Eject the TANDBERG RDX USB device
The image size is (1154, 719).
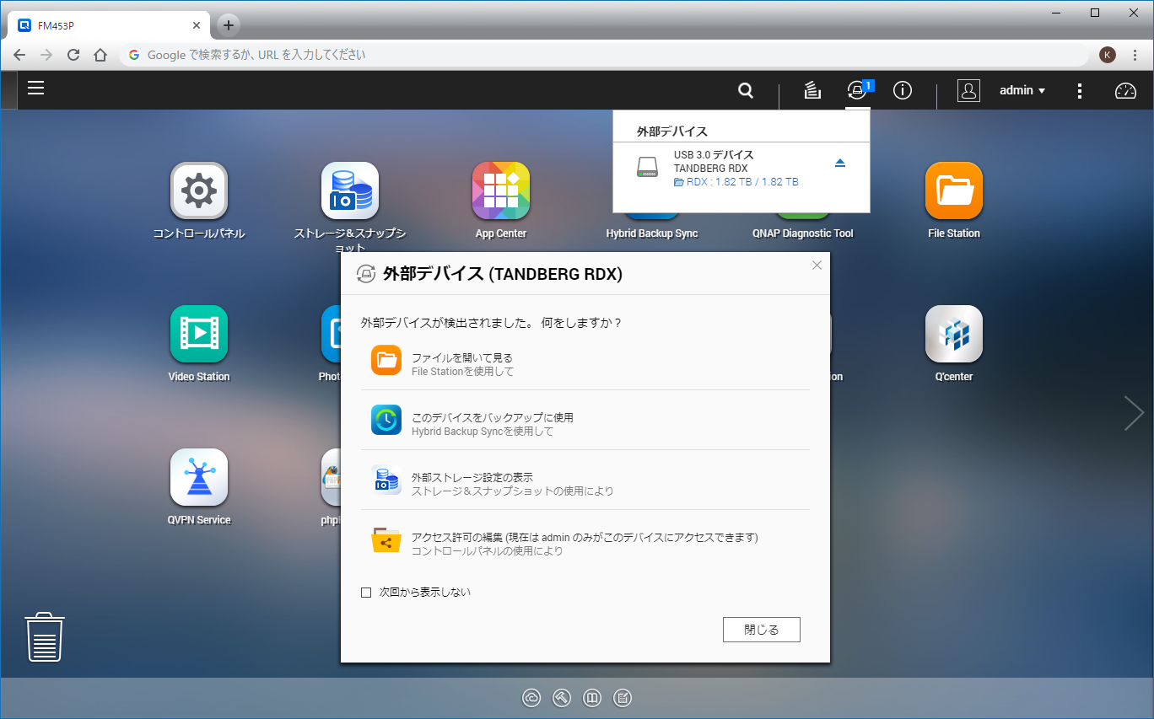[839, 164]
